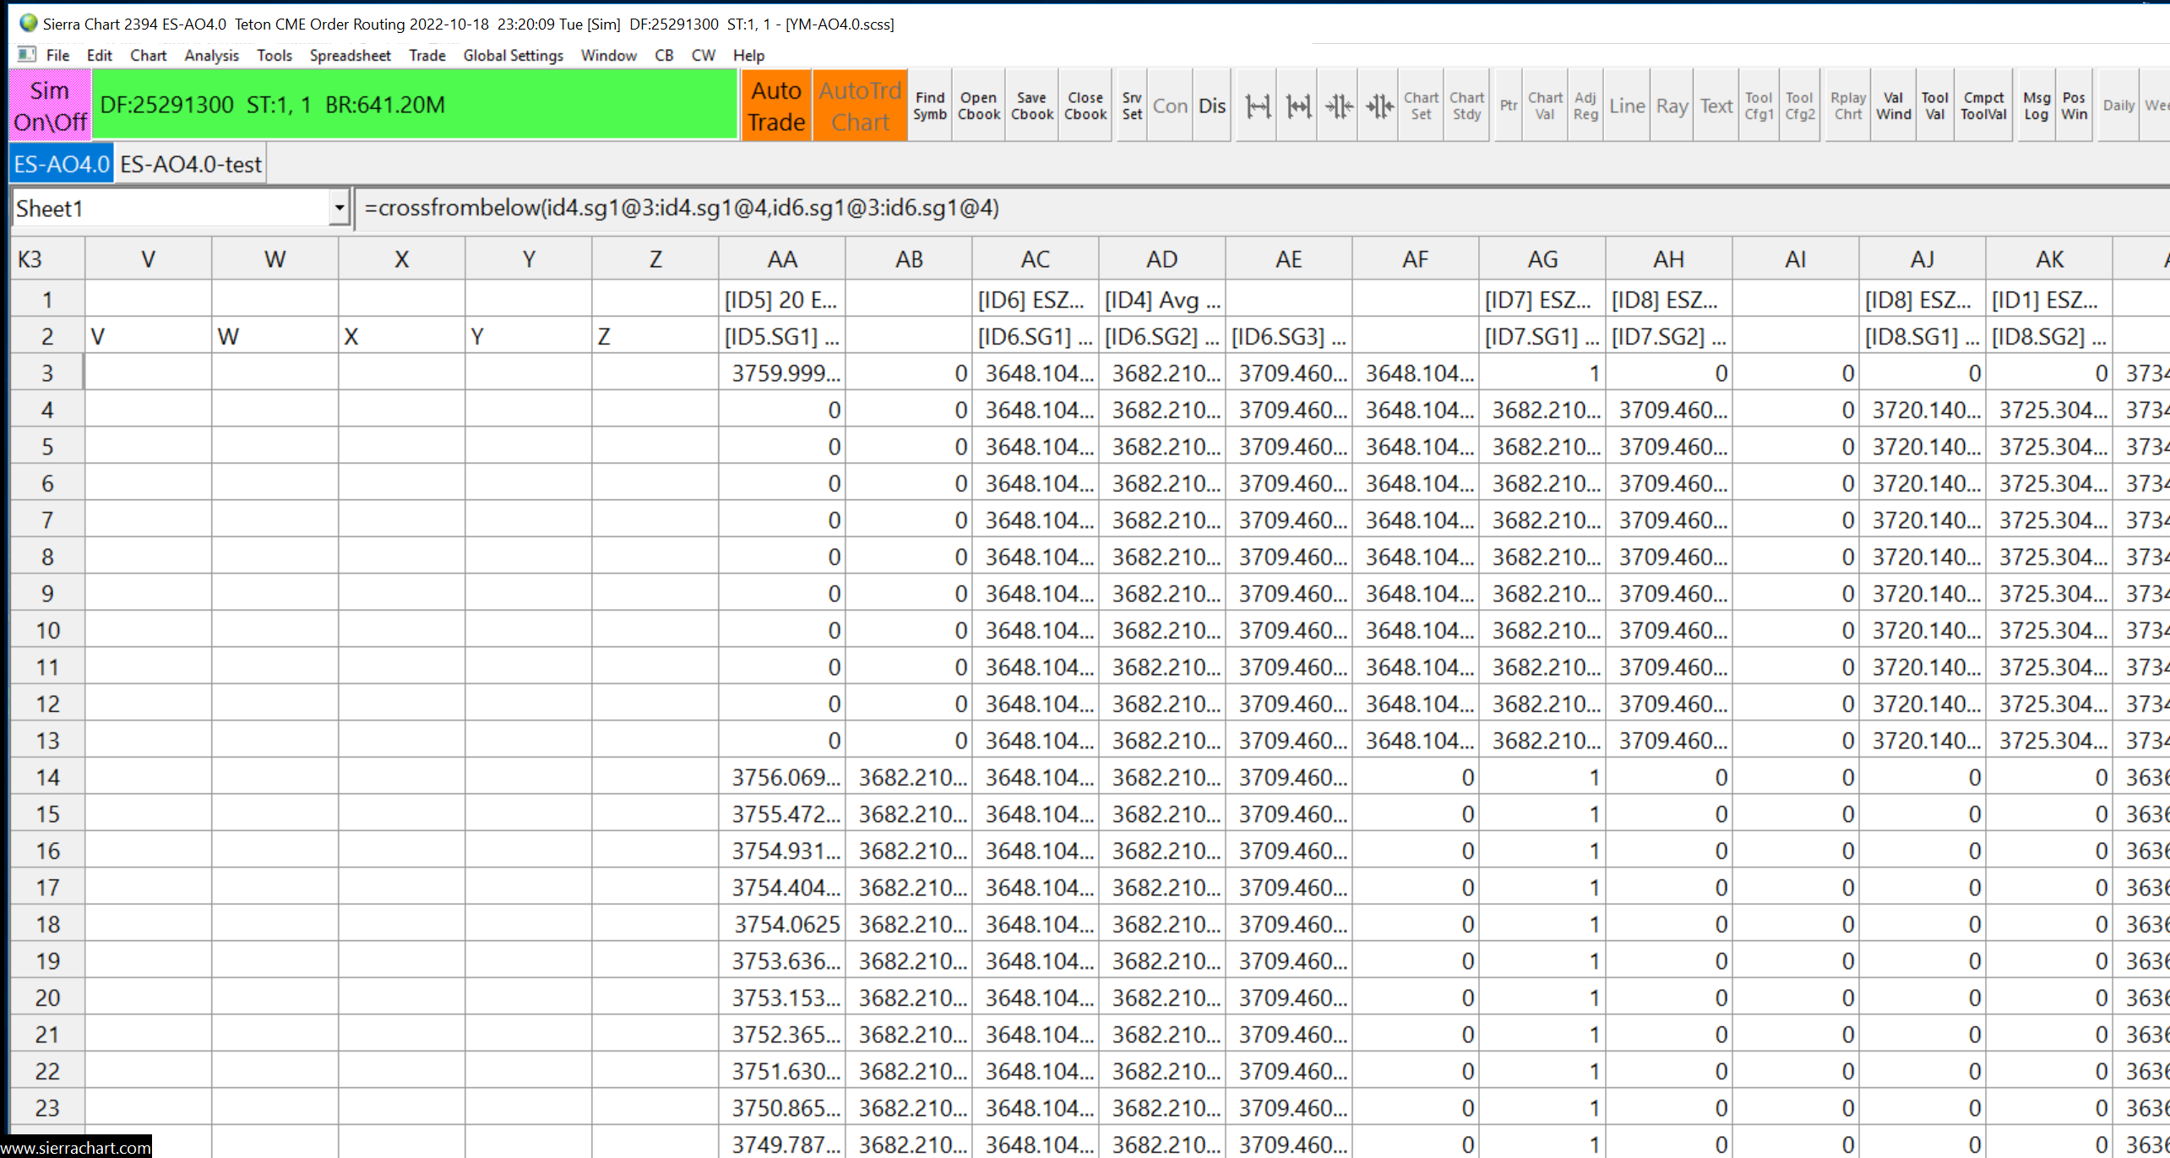
Task: Click the Open Cbook toolbar button
Action: (978, 106)
